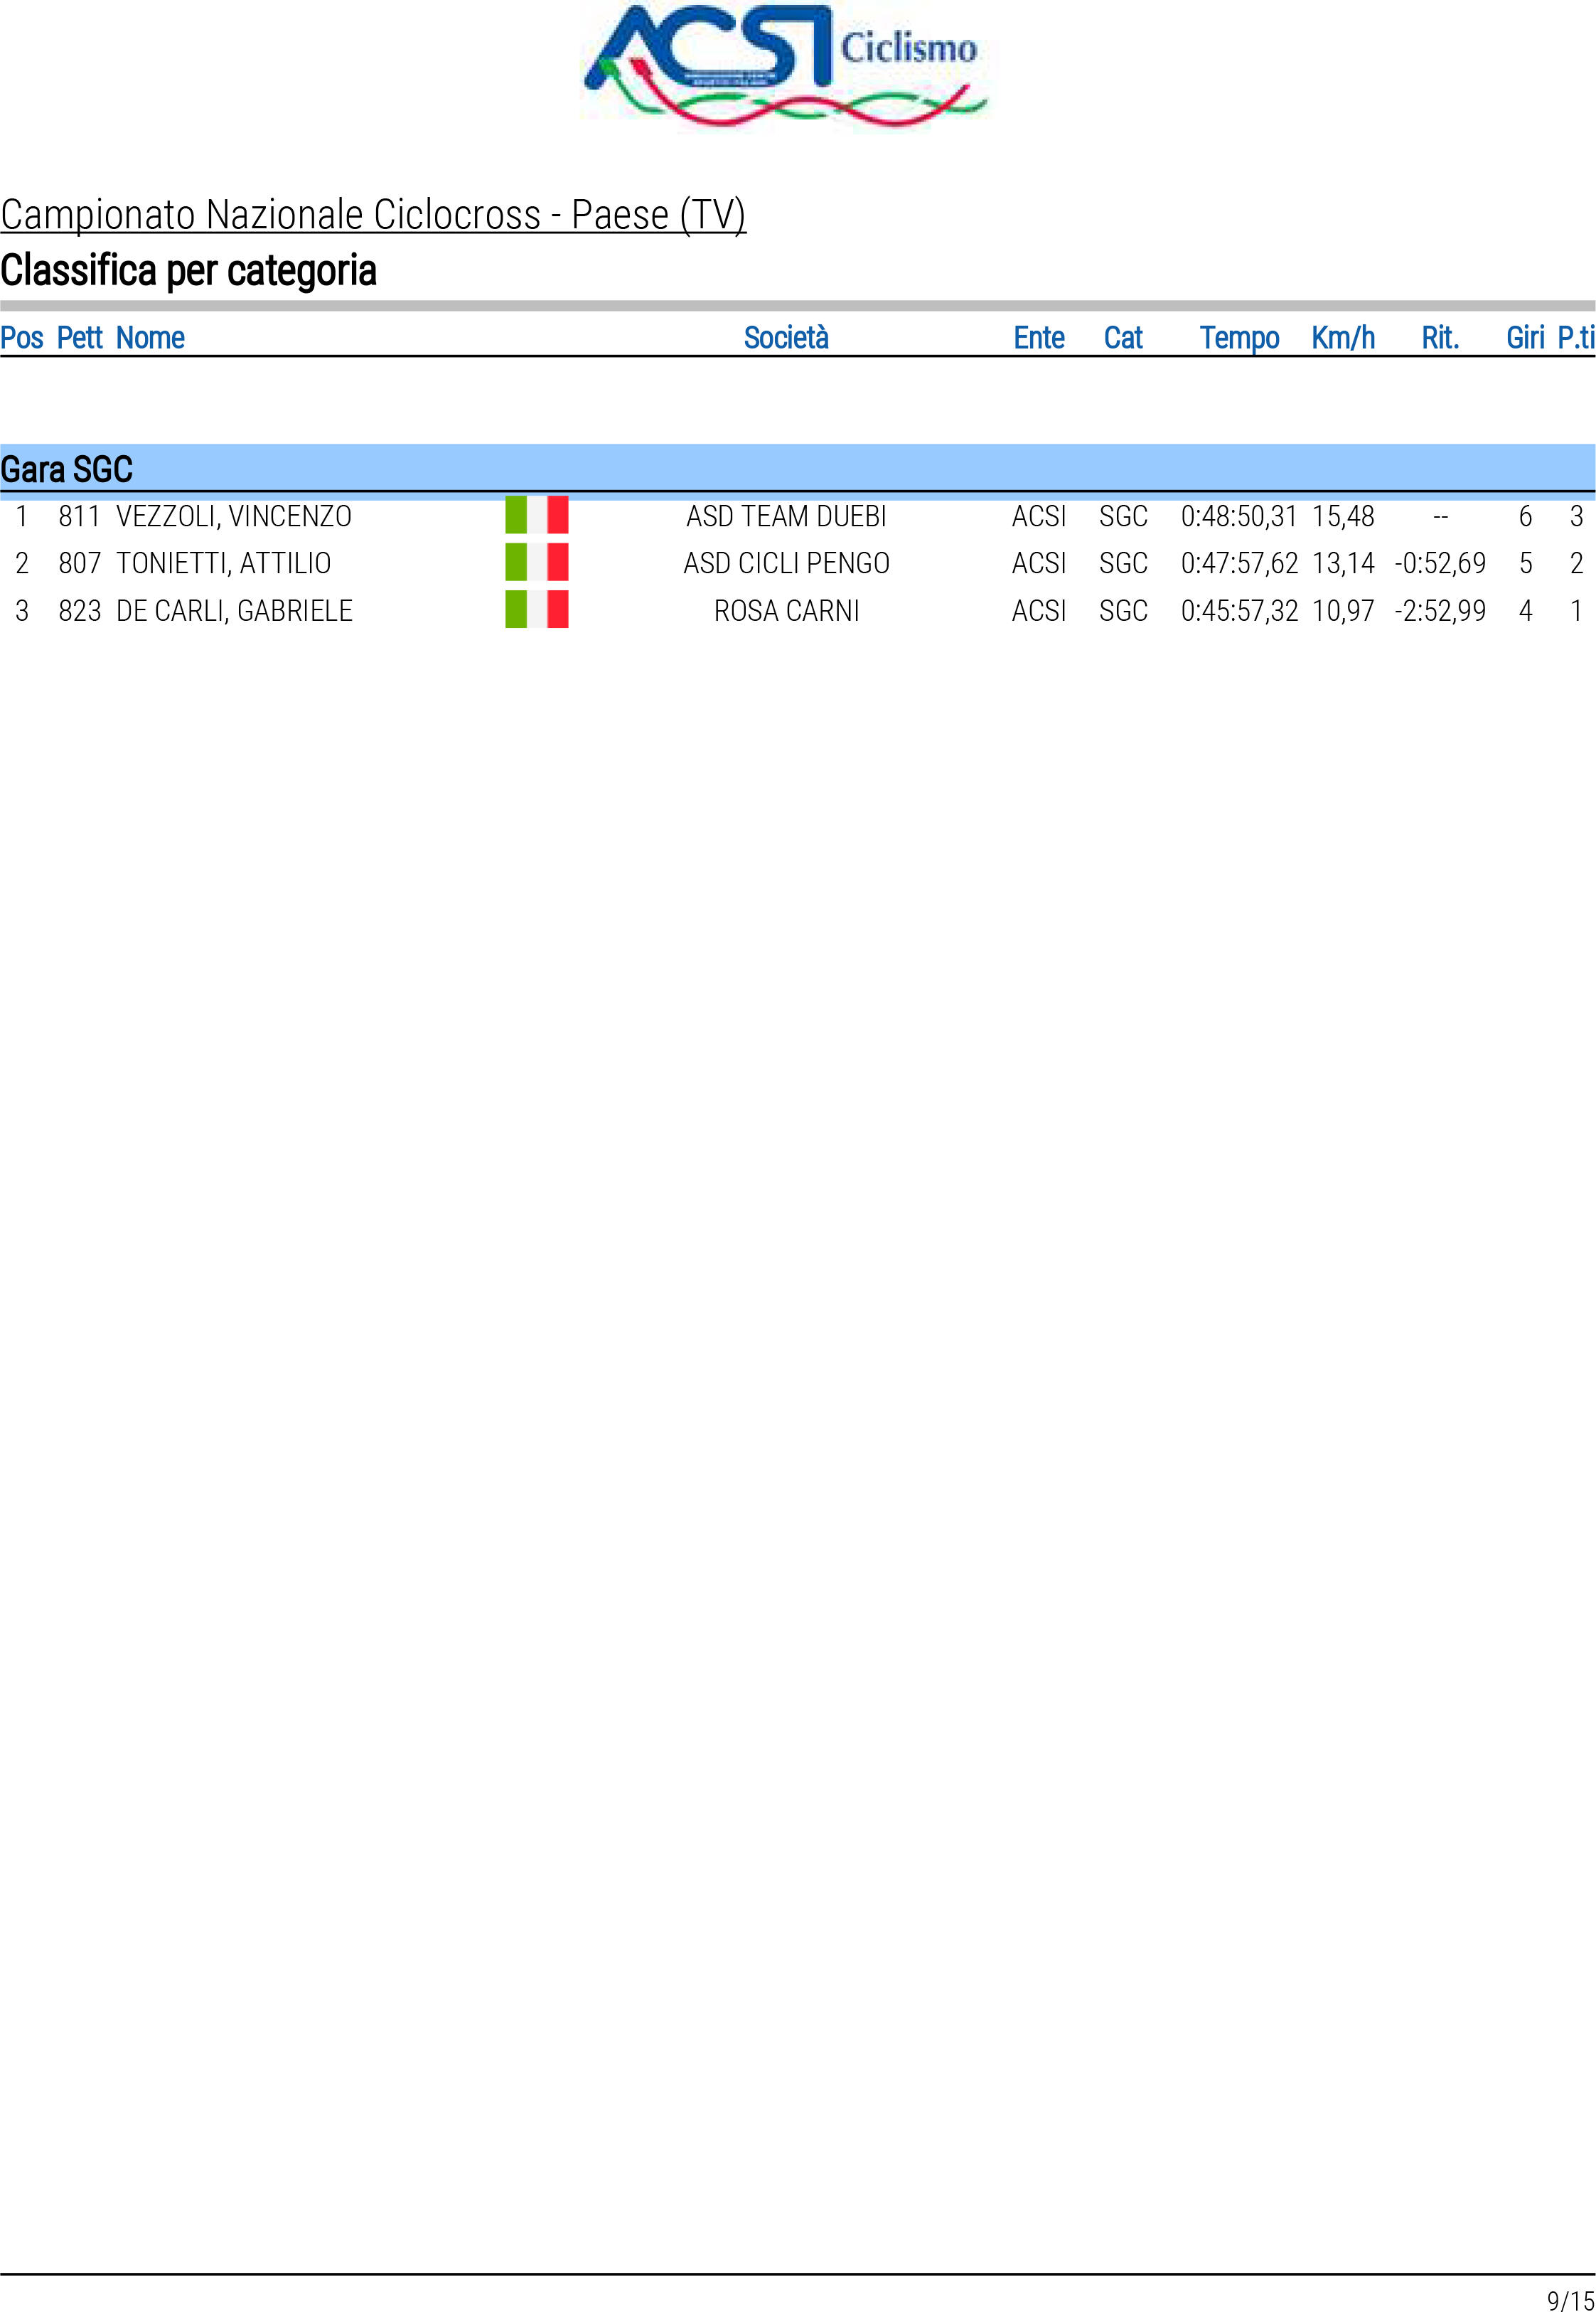Click ACSI in the De Carli row
The image size is (1596, 2312).
click(1039, 612)
